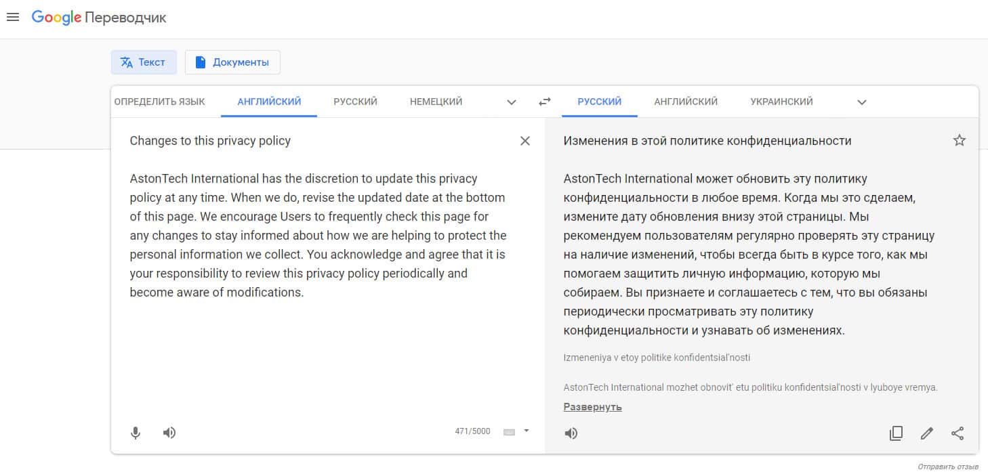Choose НЕМЕЦКИЙ as source language
Screen dimensions: 988x476
point(436,102)
